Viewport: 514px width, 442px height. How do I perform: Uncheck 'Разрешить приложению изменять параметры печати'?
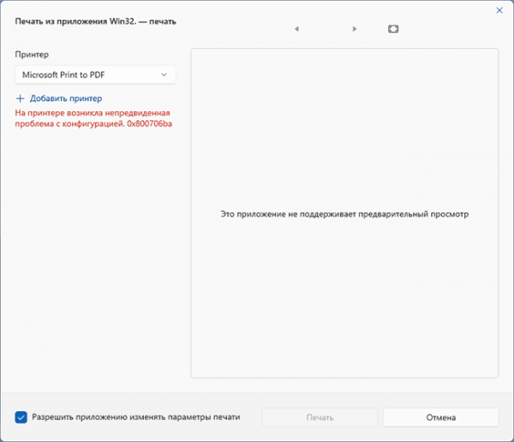click(x=21, y=417)
